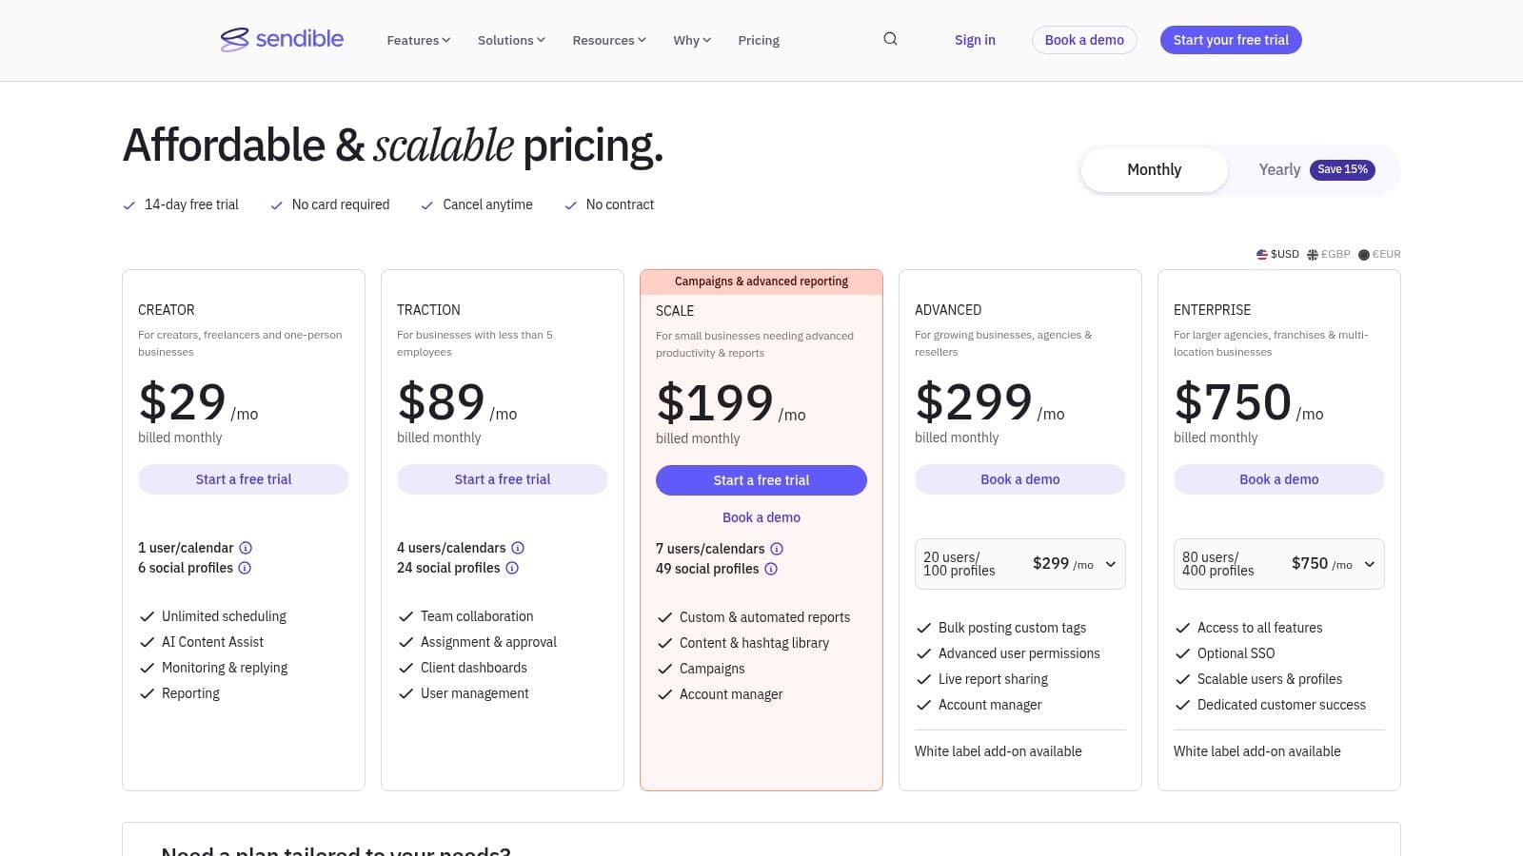Switch currency to £GBP

point(1329,254)
